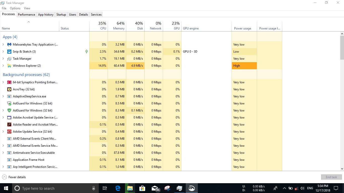Screen dimensions: 344x193
Task: Click the GPU 0 - 3D cell
Action: coord(206,52)
